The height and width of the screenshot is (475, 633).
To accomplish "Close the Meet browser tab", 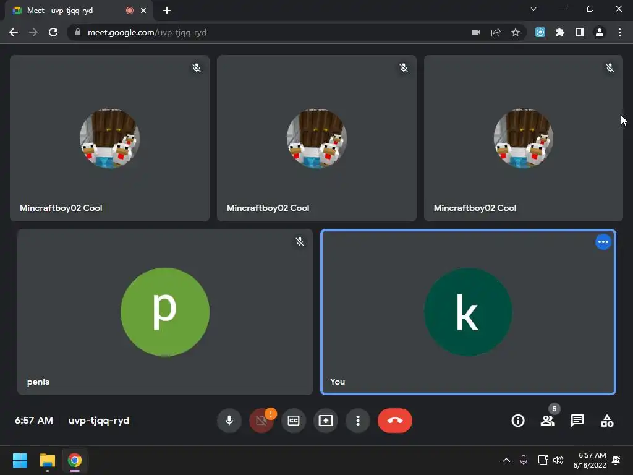I will pos(143,11).
